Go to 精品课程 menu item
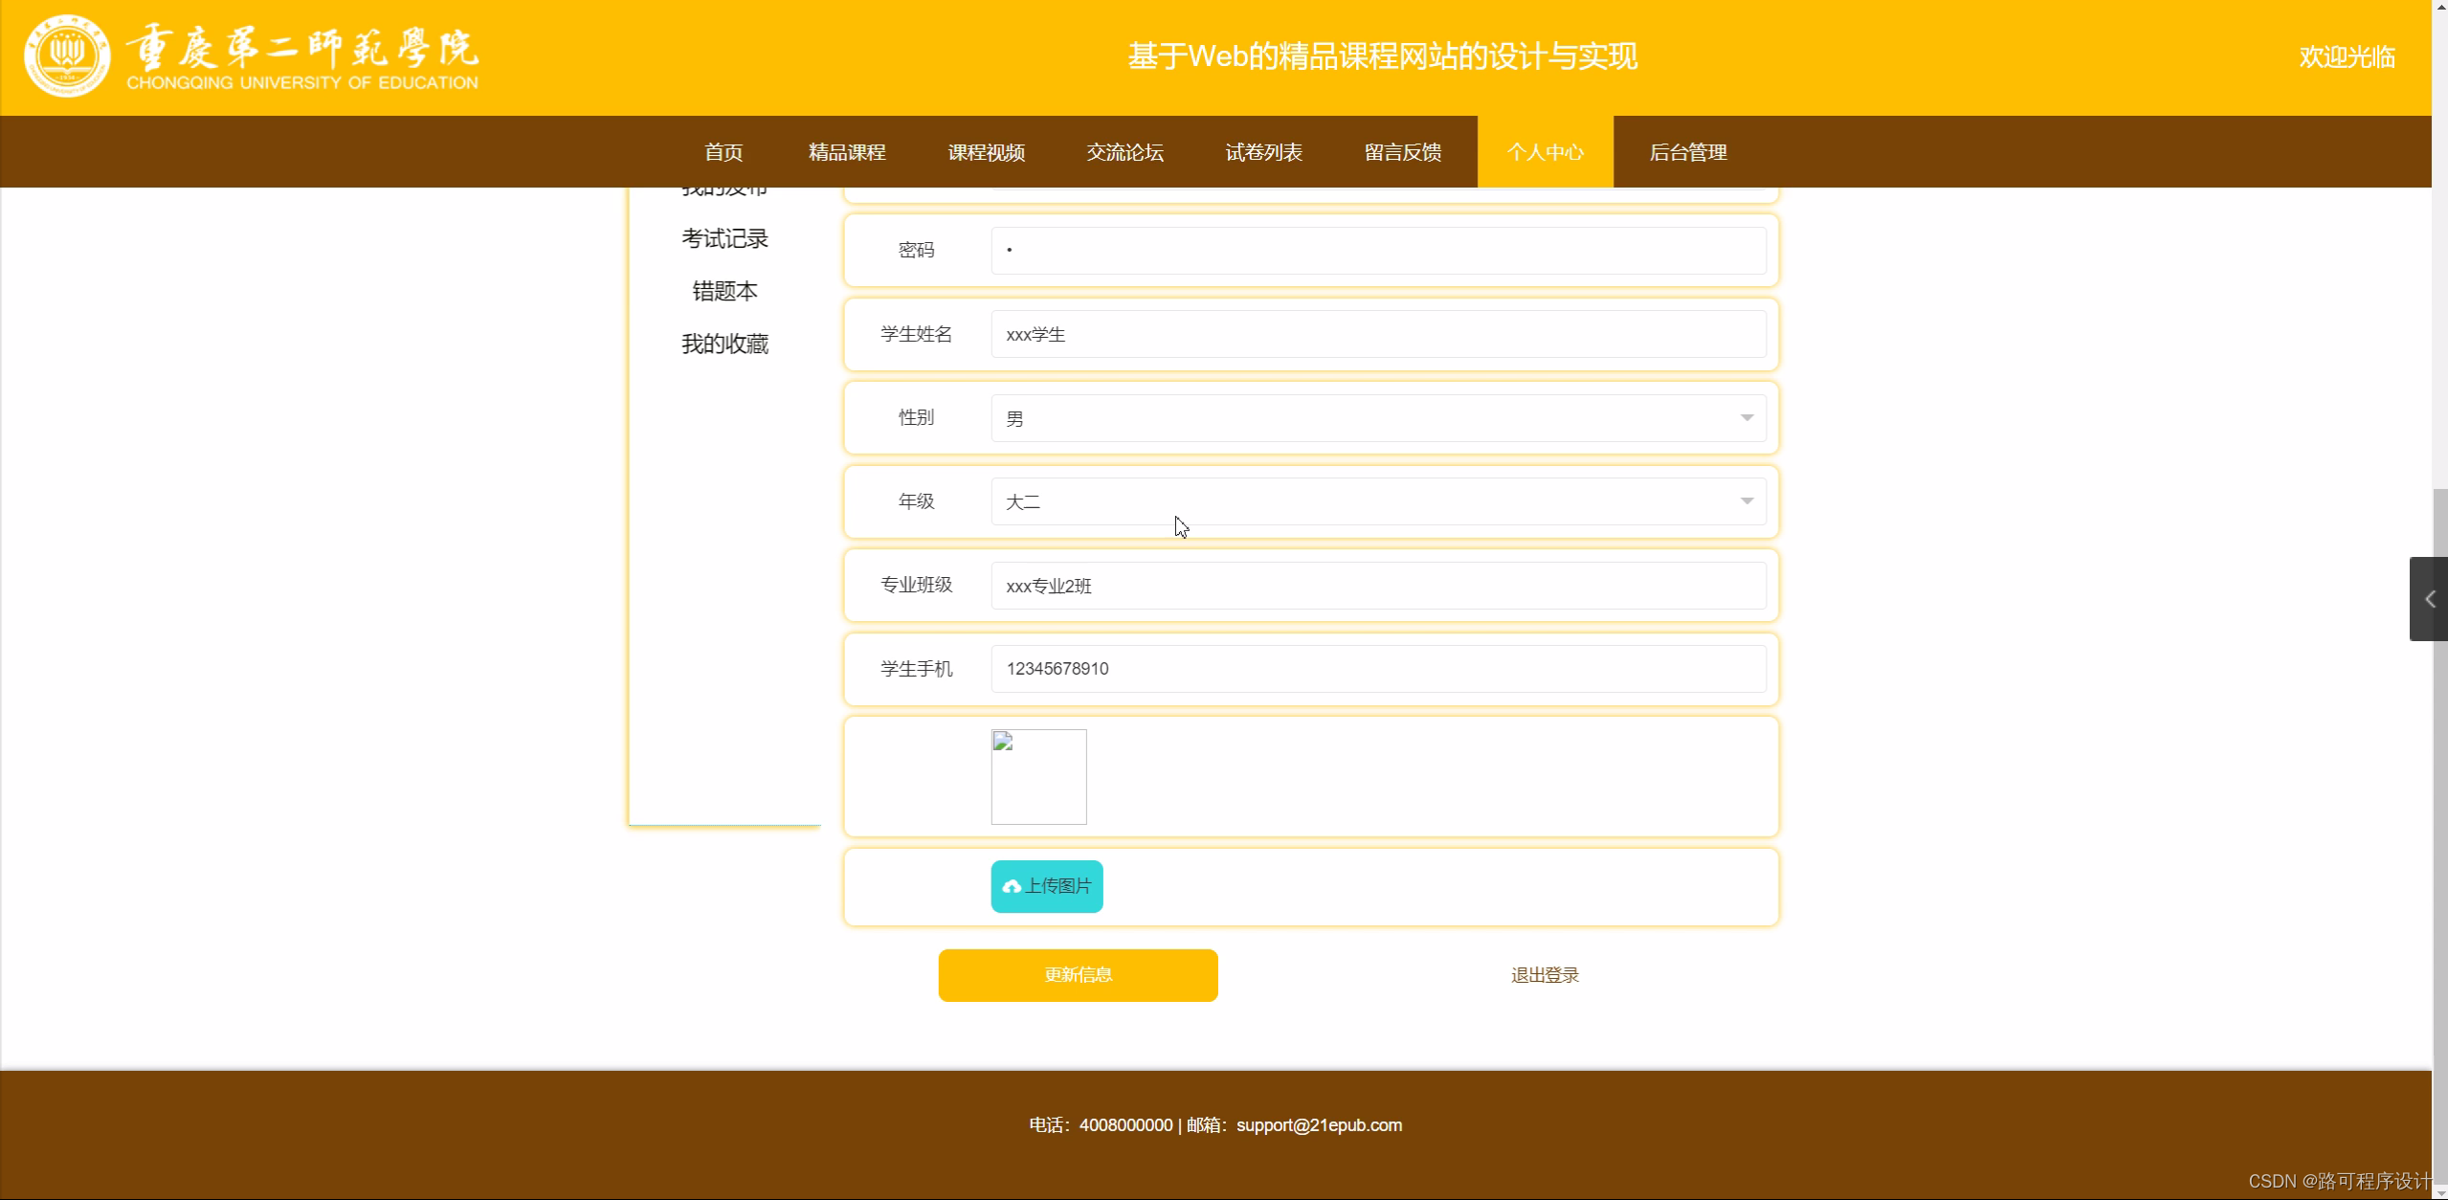The height and width of the screenshot is (1200, 2448). [x=847, y=152]
